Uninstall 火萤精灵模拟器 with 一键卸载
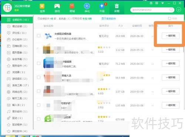 point(171,36)
